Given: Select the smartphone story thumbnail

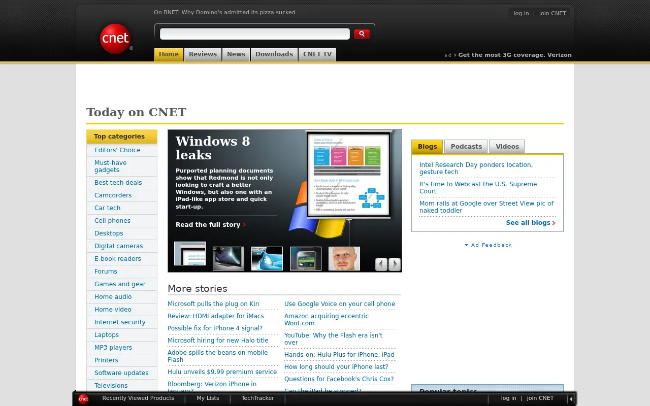Looking at the screenshot, I should (306, 258).
